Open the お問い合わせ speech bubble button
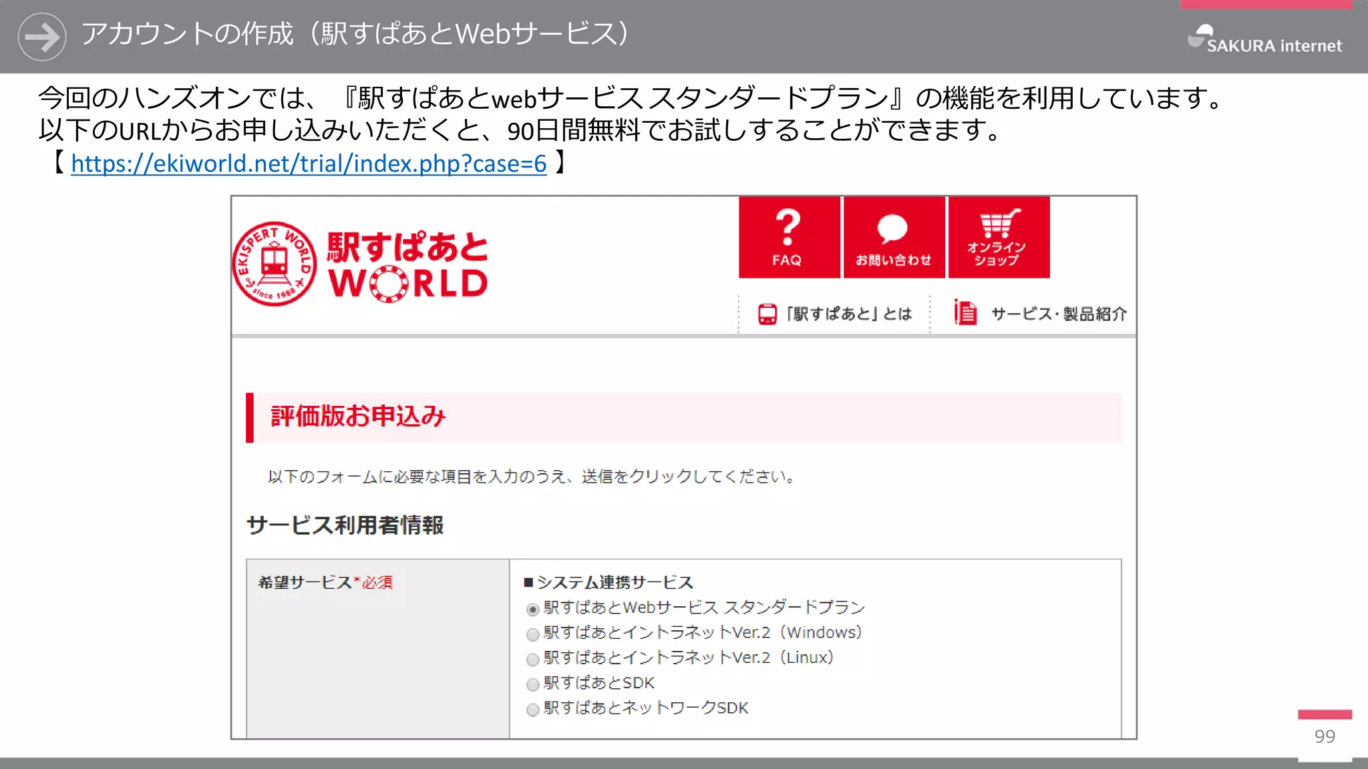Screen dimensions: 1368x769 894,237
